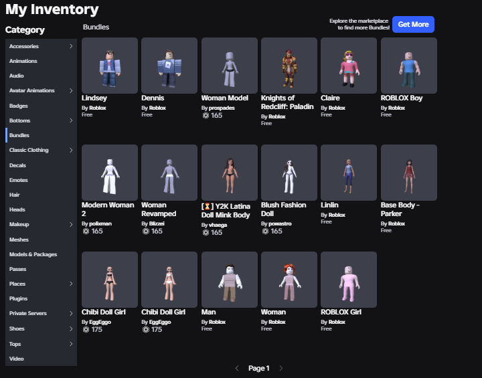Select the Decals category

click(41, 165)
